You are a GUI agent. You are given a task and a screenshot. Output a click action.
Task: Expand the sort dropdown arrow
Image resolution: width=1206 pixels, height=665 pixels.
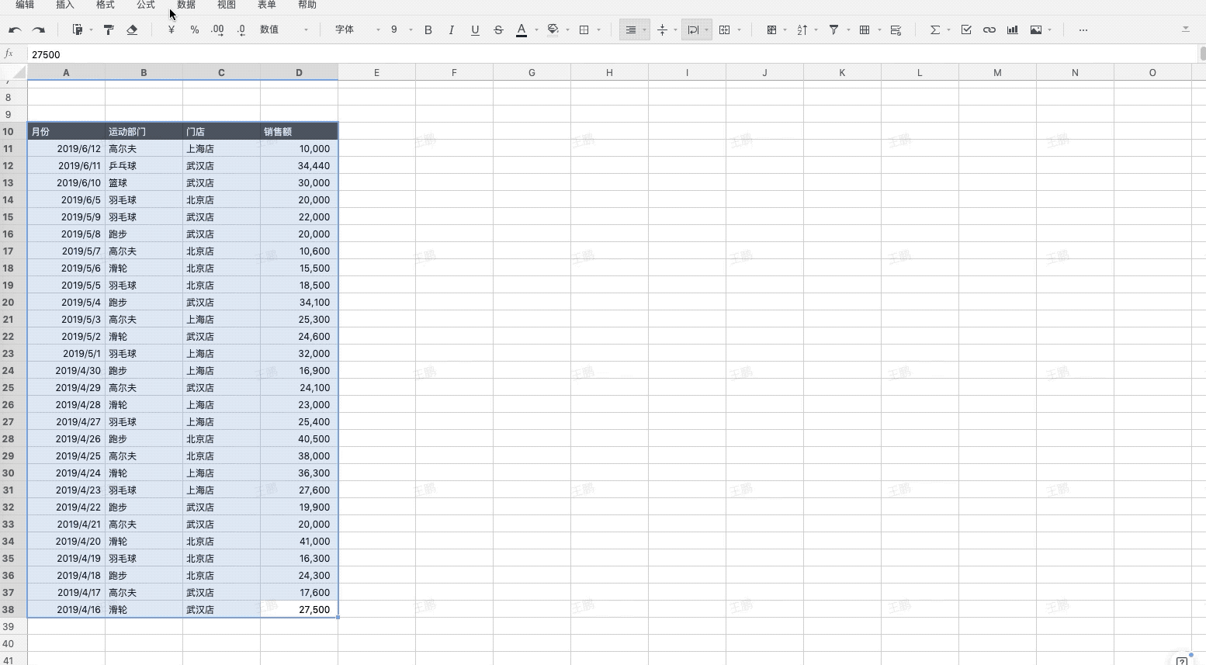coord(816,30)
